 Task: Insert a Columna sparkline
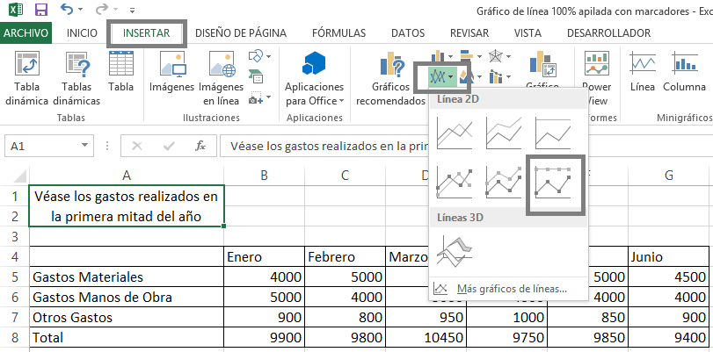click(684, 75)
